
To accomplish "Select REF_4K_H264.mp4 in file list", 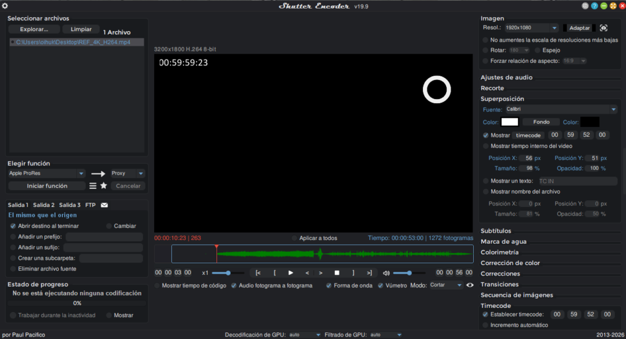I will pos(76,42).
